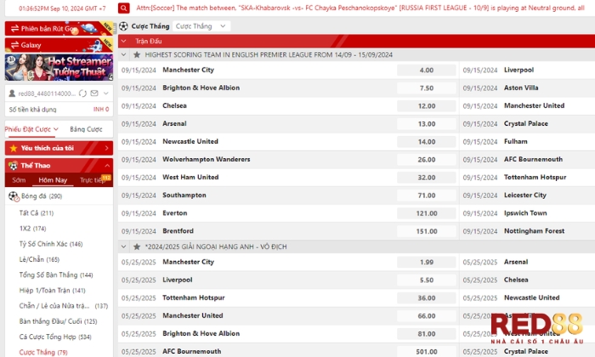Select Chelsea odds 12.00
Screen dimensions: 595x357
pyautogui.click(x=427, y=106)
